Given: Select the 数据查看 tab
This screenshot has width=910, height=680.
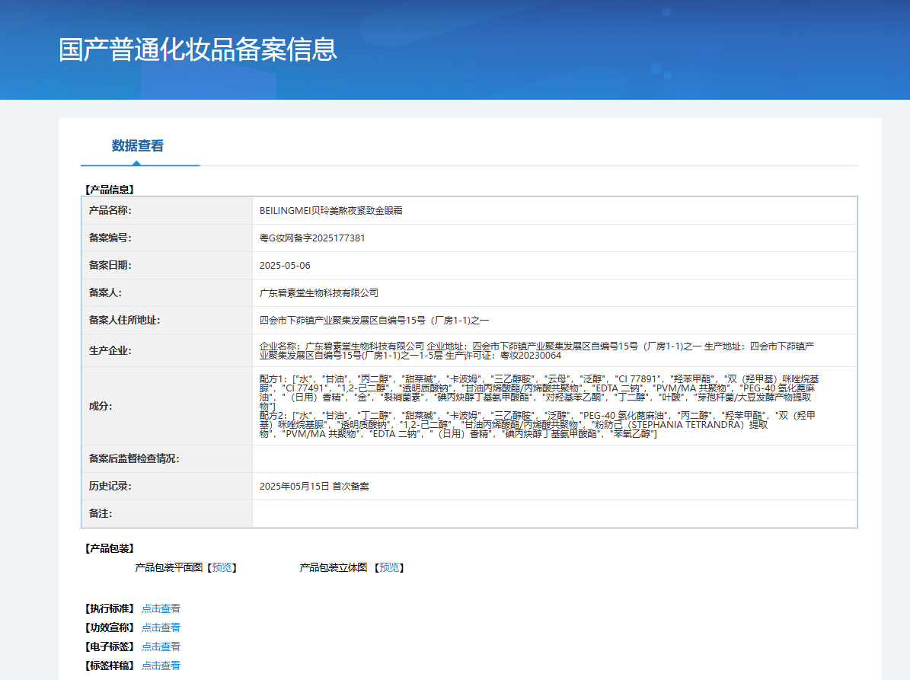Looking at the screenshot, I should coord(138,145).
